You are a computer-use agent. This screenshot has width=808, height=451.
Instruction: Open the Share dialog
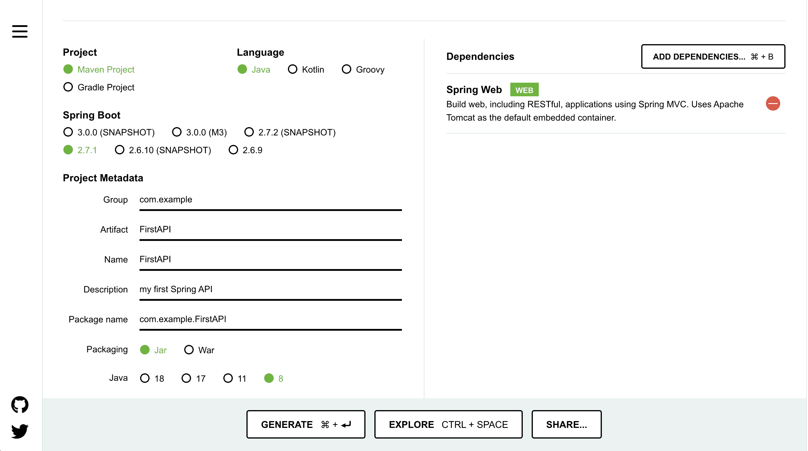[x=567, y=424]
